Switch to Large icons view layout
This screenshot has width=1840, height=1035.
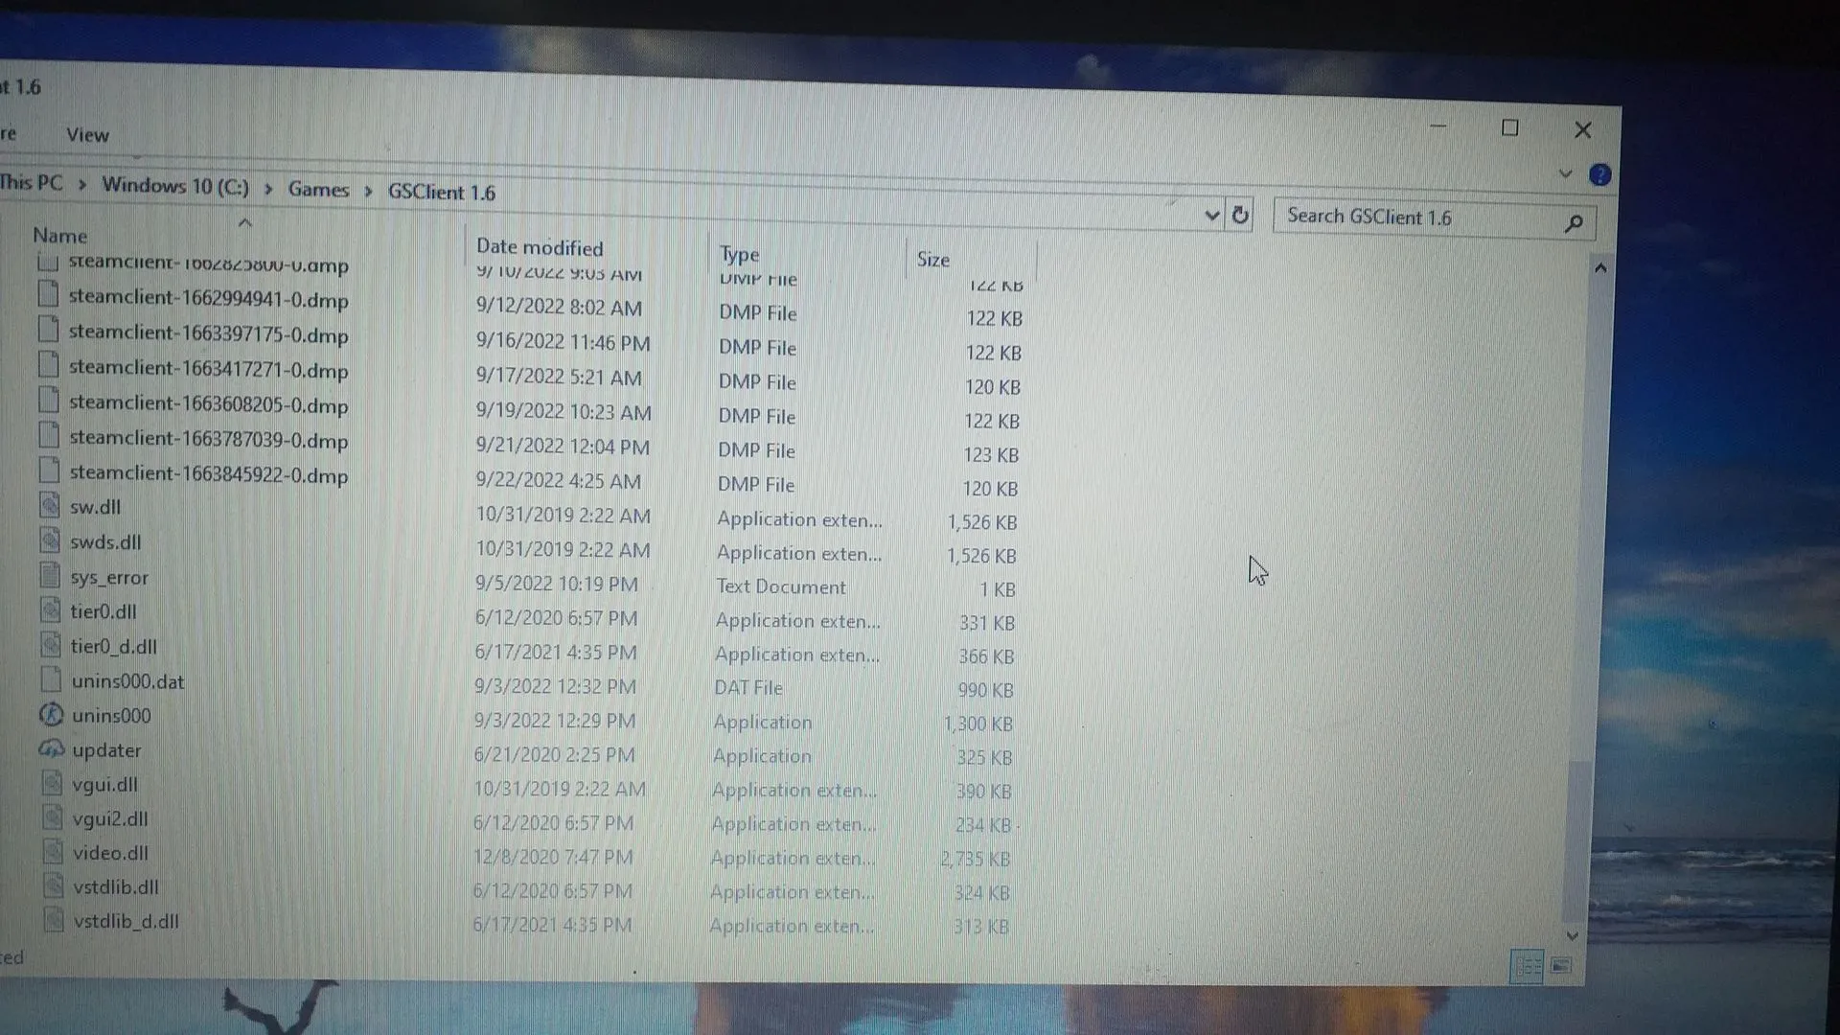(x=1561, y=966)
